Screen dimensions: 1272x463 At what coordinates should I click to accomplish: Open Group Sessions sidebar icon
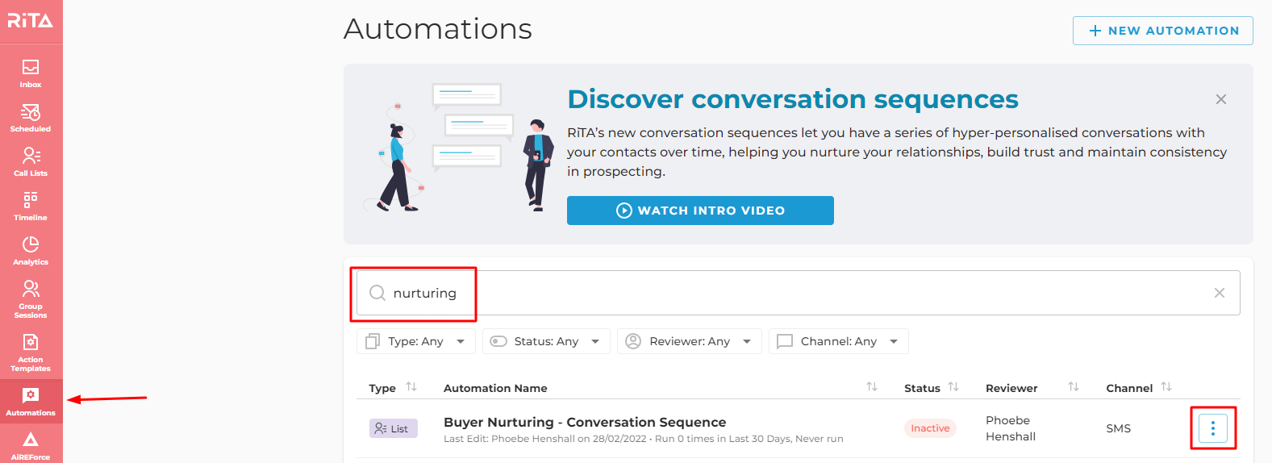click(x=31, y=298)
